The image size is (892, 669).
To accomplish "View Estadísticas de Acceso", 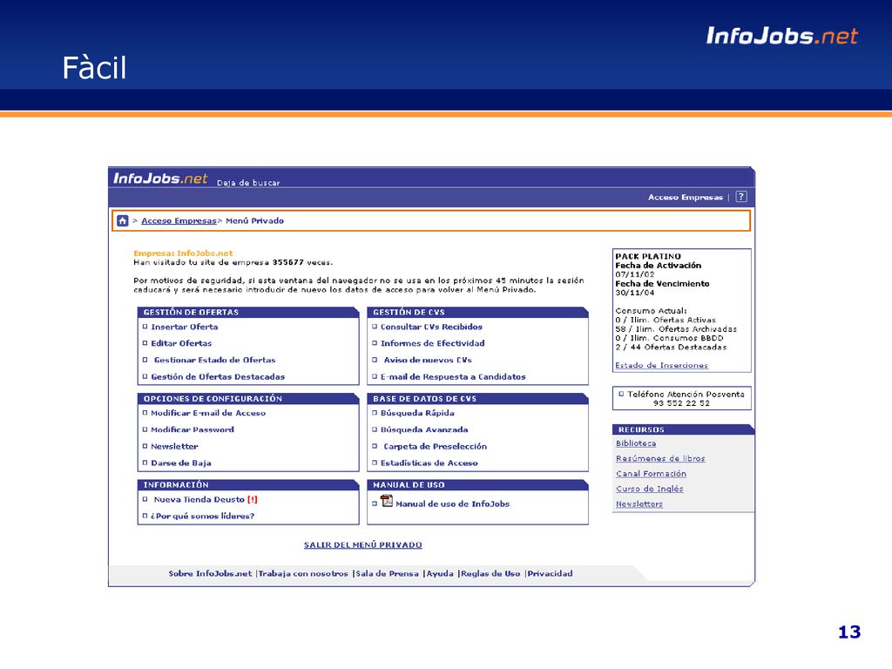I will pyautogui.click(x=429, y=463).
